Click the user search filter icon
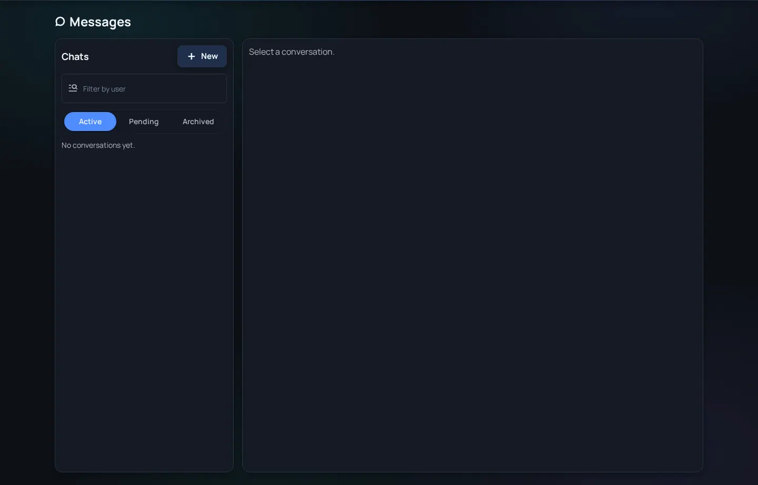The width and height of the screenshot is (758, 485). click(73, 88)
